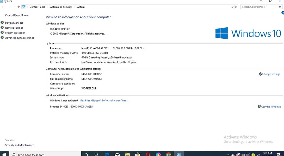
Task: Open the address bar history dropdown
Action: pos(233,7)
